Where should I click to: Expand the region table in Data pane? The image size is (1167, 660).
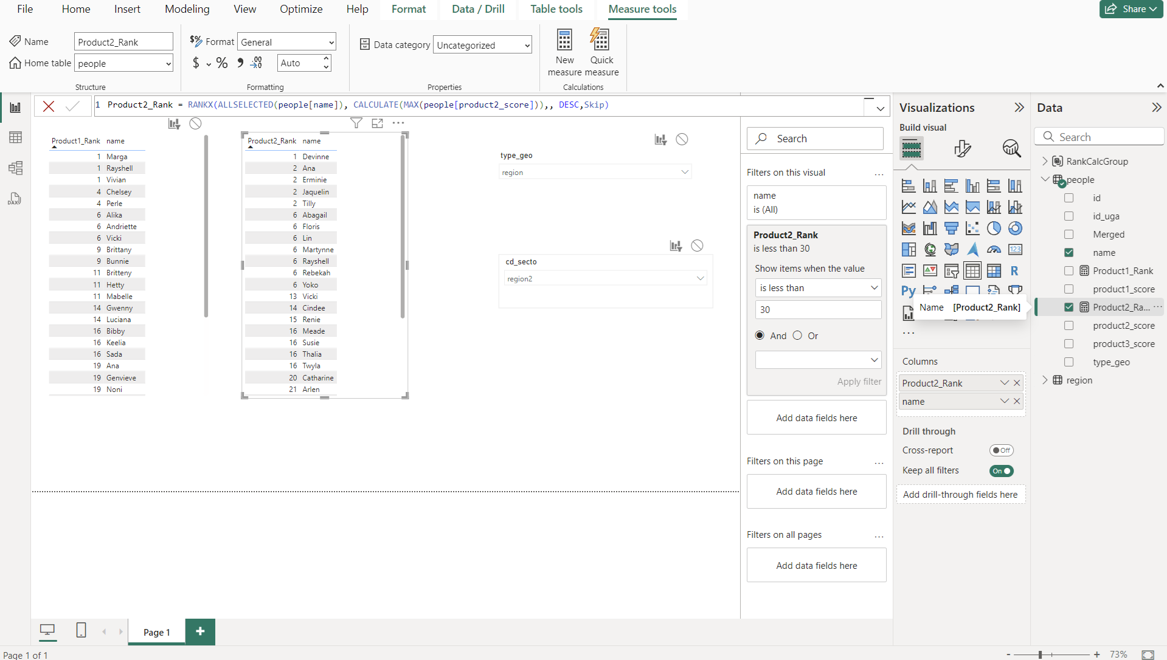[1045, 380]
